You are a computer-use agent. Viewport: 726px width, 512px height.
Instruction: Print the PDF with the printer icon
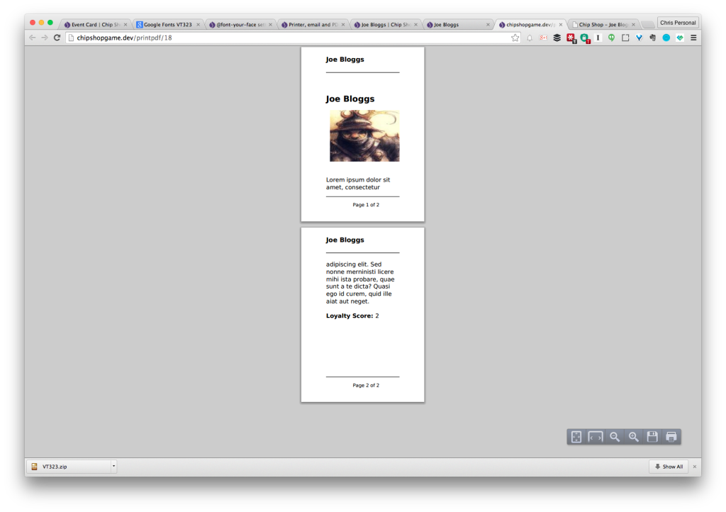[671, 437]
